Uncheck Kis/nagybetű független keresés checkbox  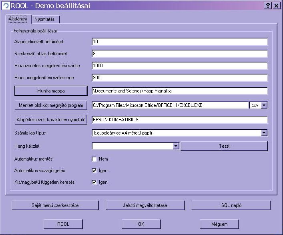point(94,182)
